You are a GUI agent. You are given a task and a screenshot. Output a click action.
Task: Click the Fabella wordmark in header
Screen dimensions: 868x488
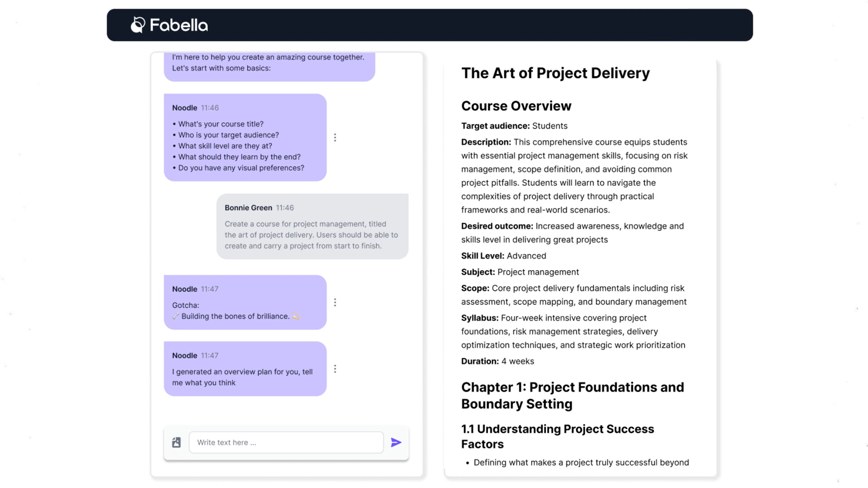(x=178, y=25)
